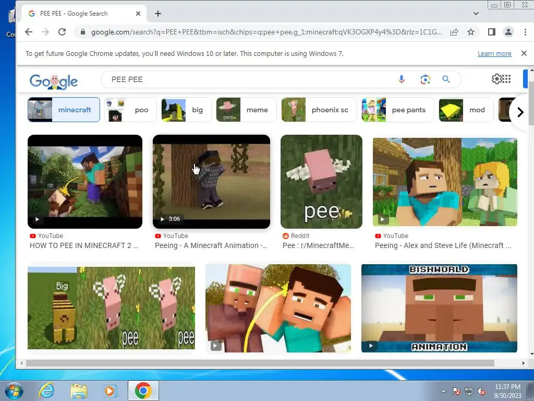534x401 pixels.
Task: Open Pee : r/MinecraftMe... title link
Action: click(x=319, y=245)
